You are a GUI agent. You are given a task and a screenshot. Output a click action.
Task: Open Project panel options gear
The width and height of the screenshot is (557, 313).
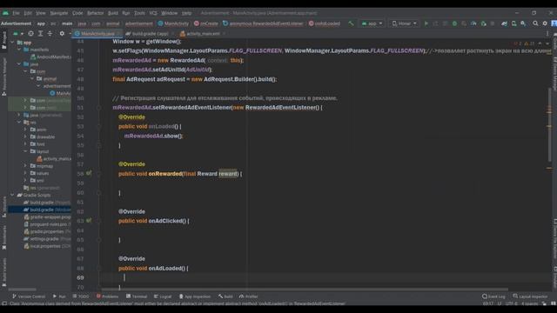(x=62, y=33)
